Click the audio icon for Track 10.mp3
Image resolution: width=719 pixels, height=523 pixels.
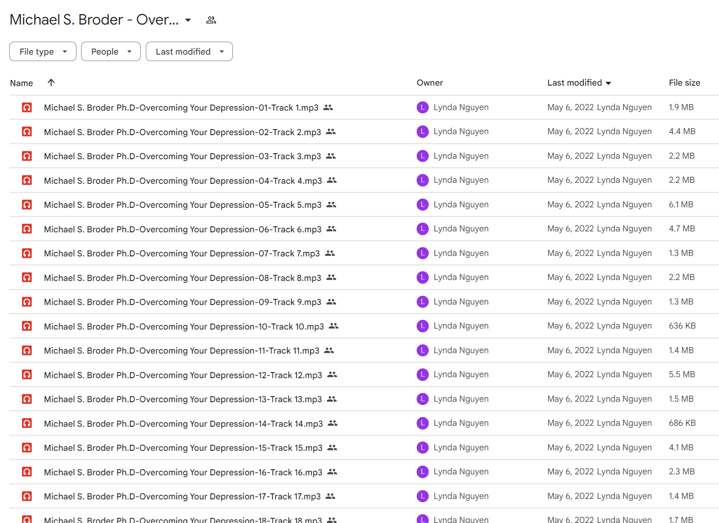click(x=27, y=326)
